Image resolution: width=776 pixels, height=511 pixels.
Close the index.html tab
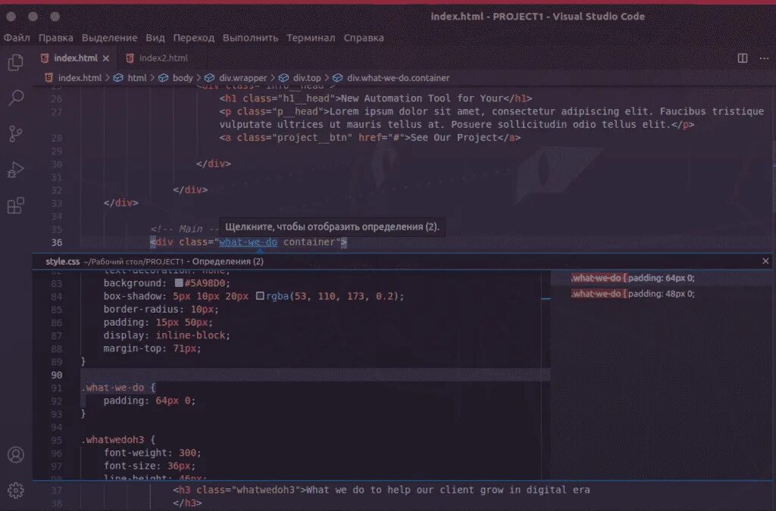(x=106, y=58)
